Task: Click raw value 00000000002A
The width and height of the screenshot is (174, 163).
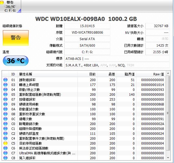Action: pos(153,124)
